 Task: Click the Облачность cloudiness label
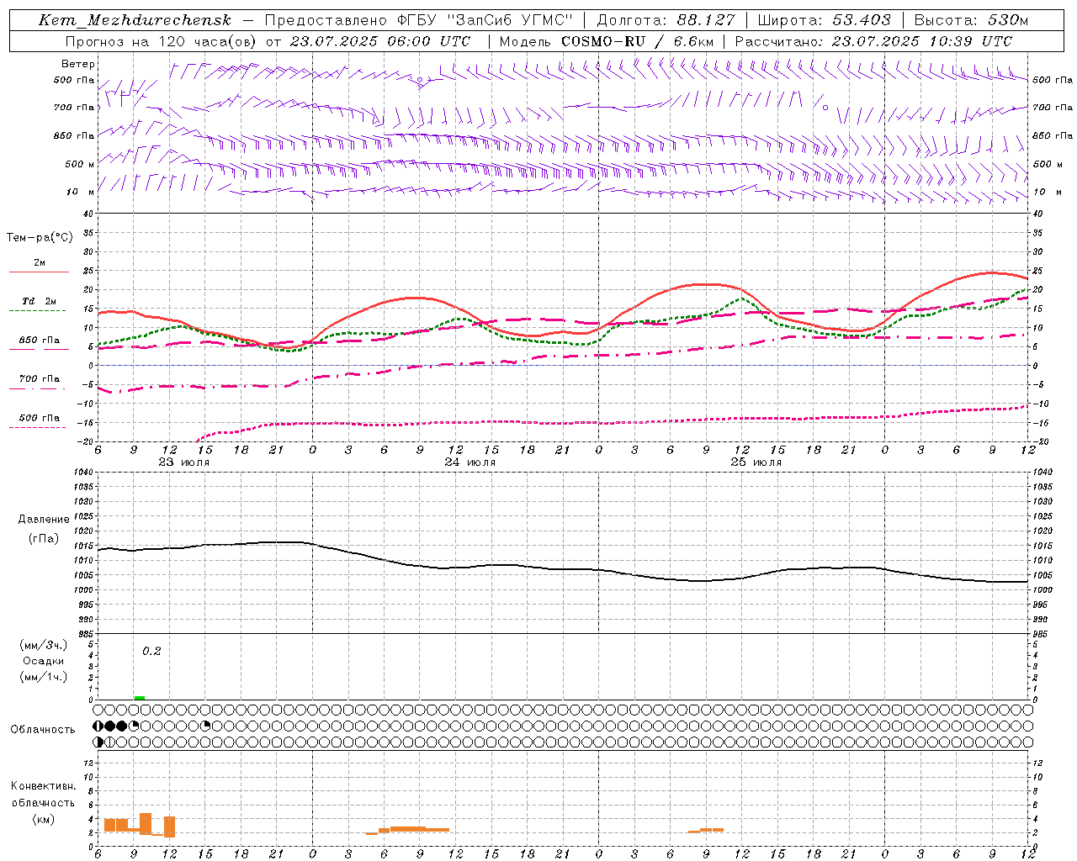43,730
